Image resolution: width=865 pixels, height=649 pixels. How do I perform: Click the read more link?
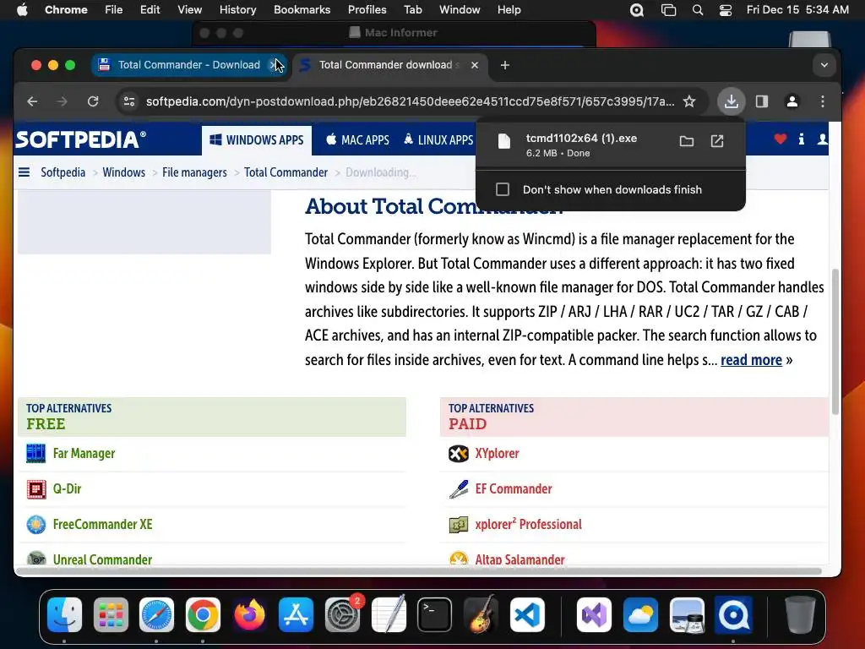tap(751, 360)
